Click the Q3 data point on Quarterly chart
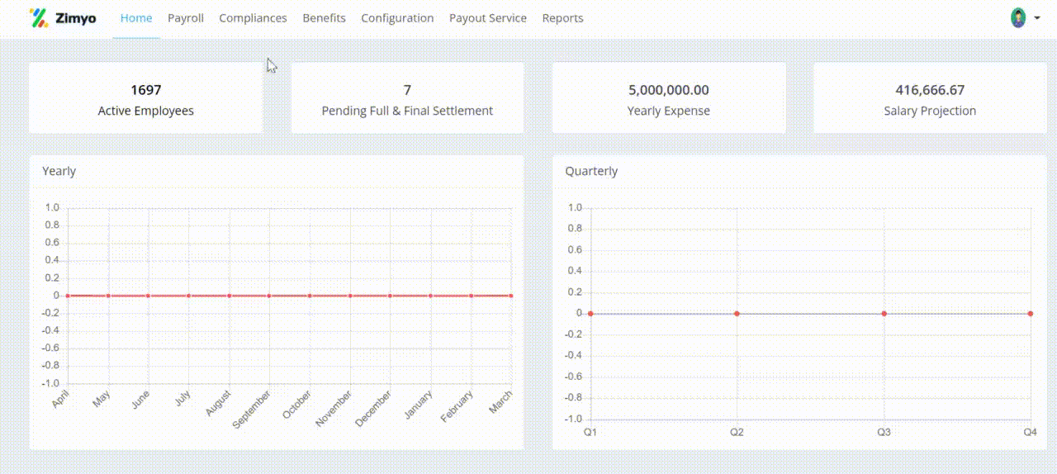1057x474 pixels. (x=884, y=314)
